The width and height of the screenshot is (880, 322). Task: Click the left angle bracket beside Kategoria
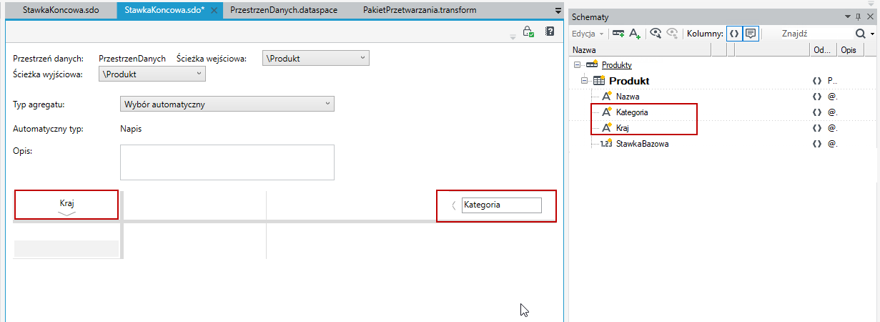click(x=454, y=205)
